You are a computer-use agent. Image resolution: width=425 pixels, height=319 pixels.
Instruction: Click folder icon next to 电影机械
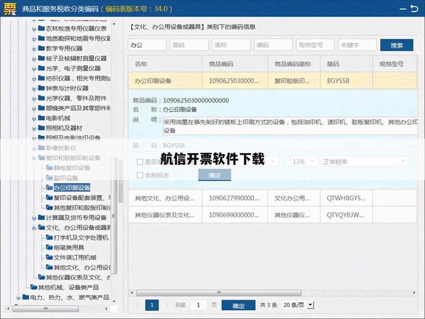coord(41,118)
